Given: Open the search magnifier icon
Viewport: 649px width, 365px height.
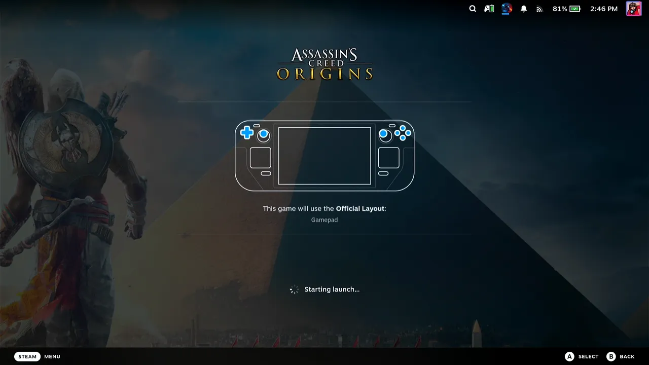Looking at the screenshot, I should 473,9.
